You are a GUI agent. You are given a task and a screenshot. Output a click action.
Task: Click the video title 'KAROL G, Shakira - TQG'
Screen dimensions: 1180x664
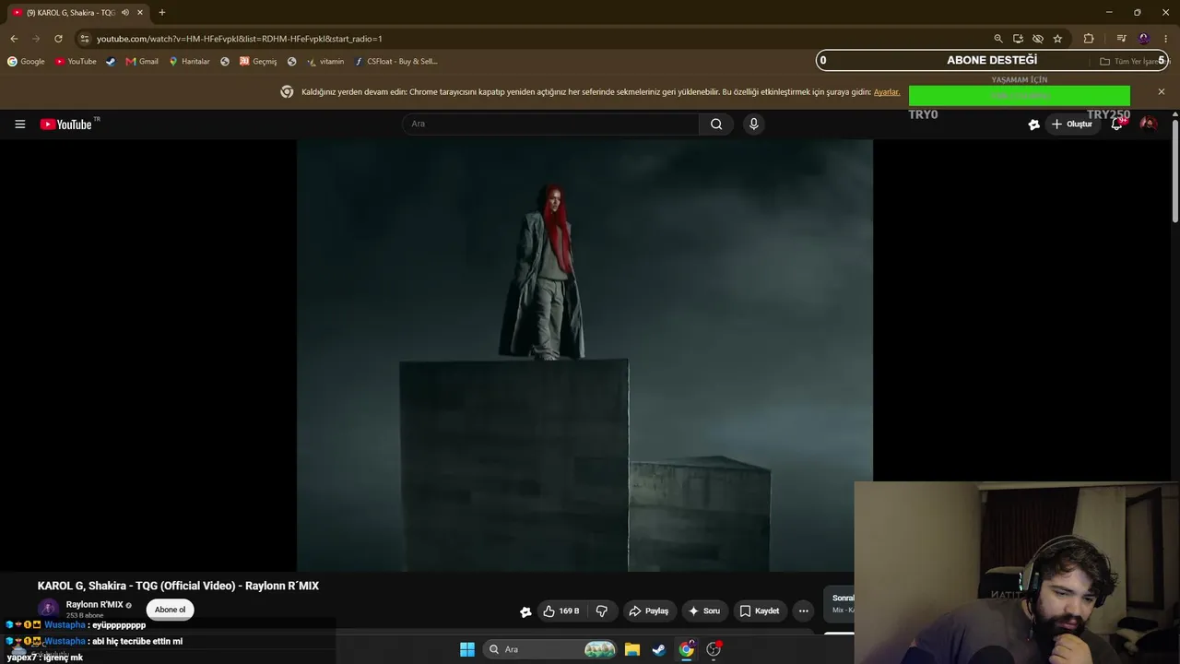(178, 586)
